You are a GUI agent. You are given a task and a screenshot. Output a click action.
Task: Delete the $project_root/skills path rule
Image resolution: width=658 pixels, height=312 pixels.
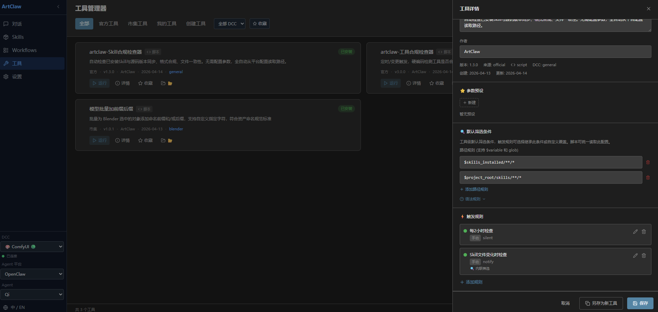pos(648,177)
